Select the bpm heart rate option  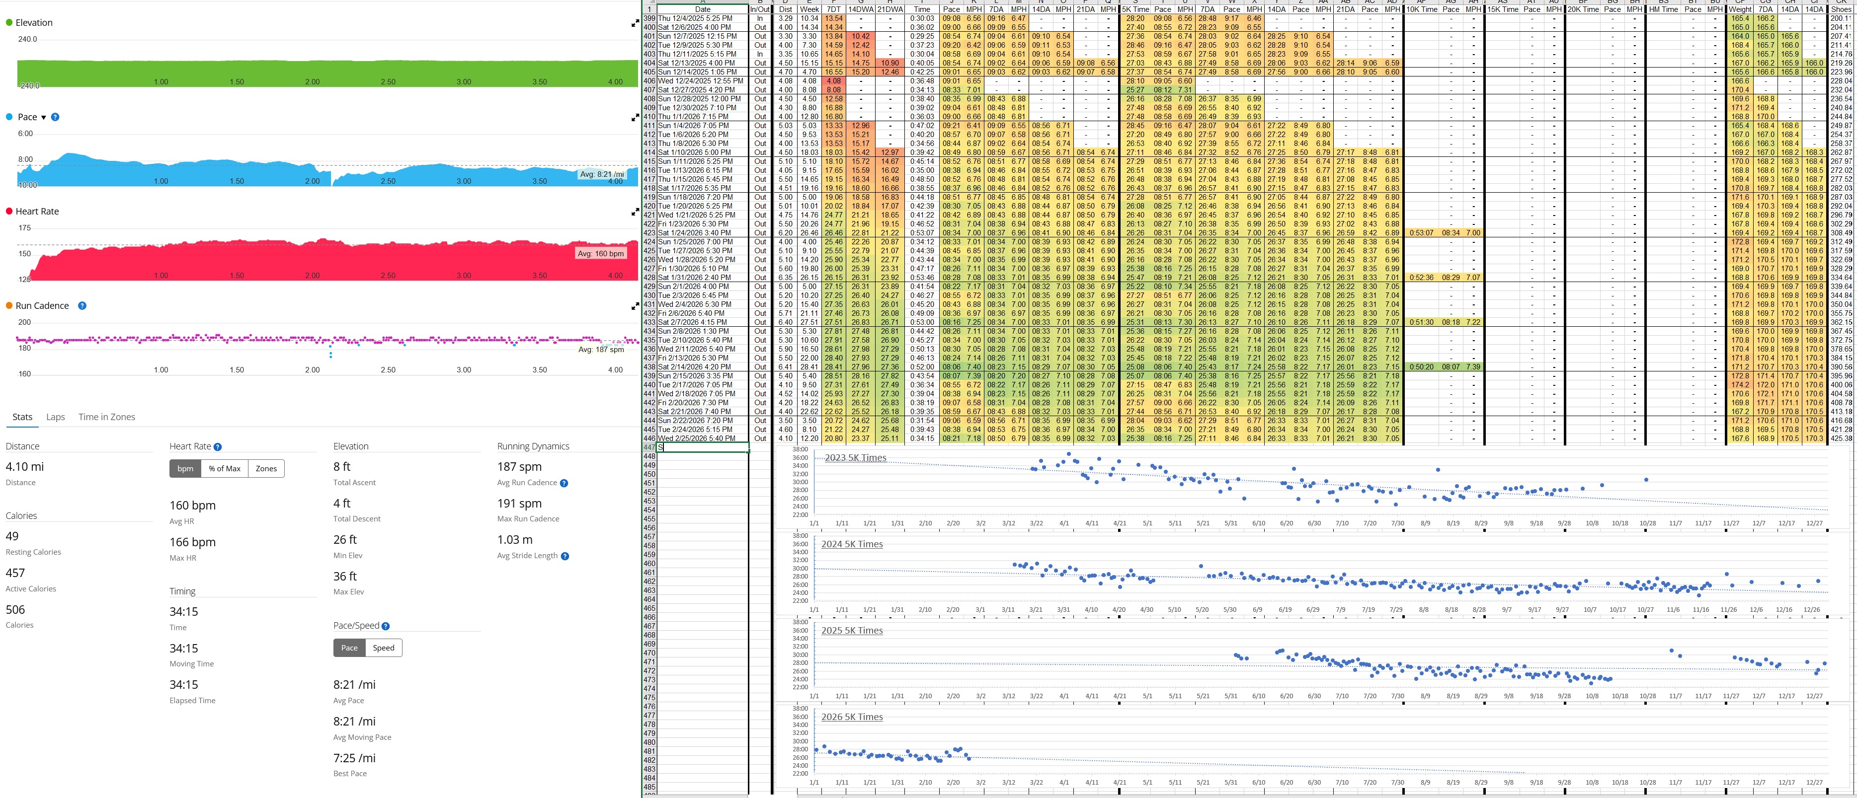tap(185, 469)
